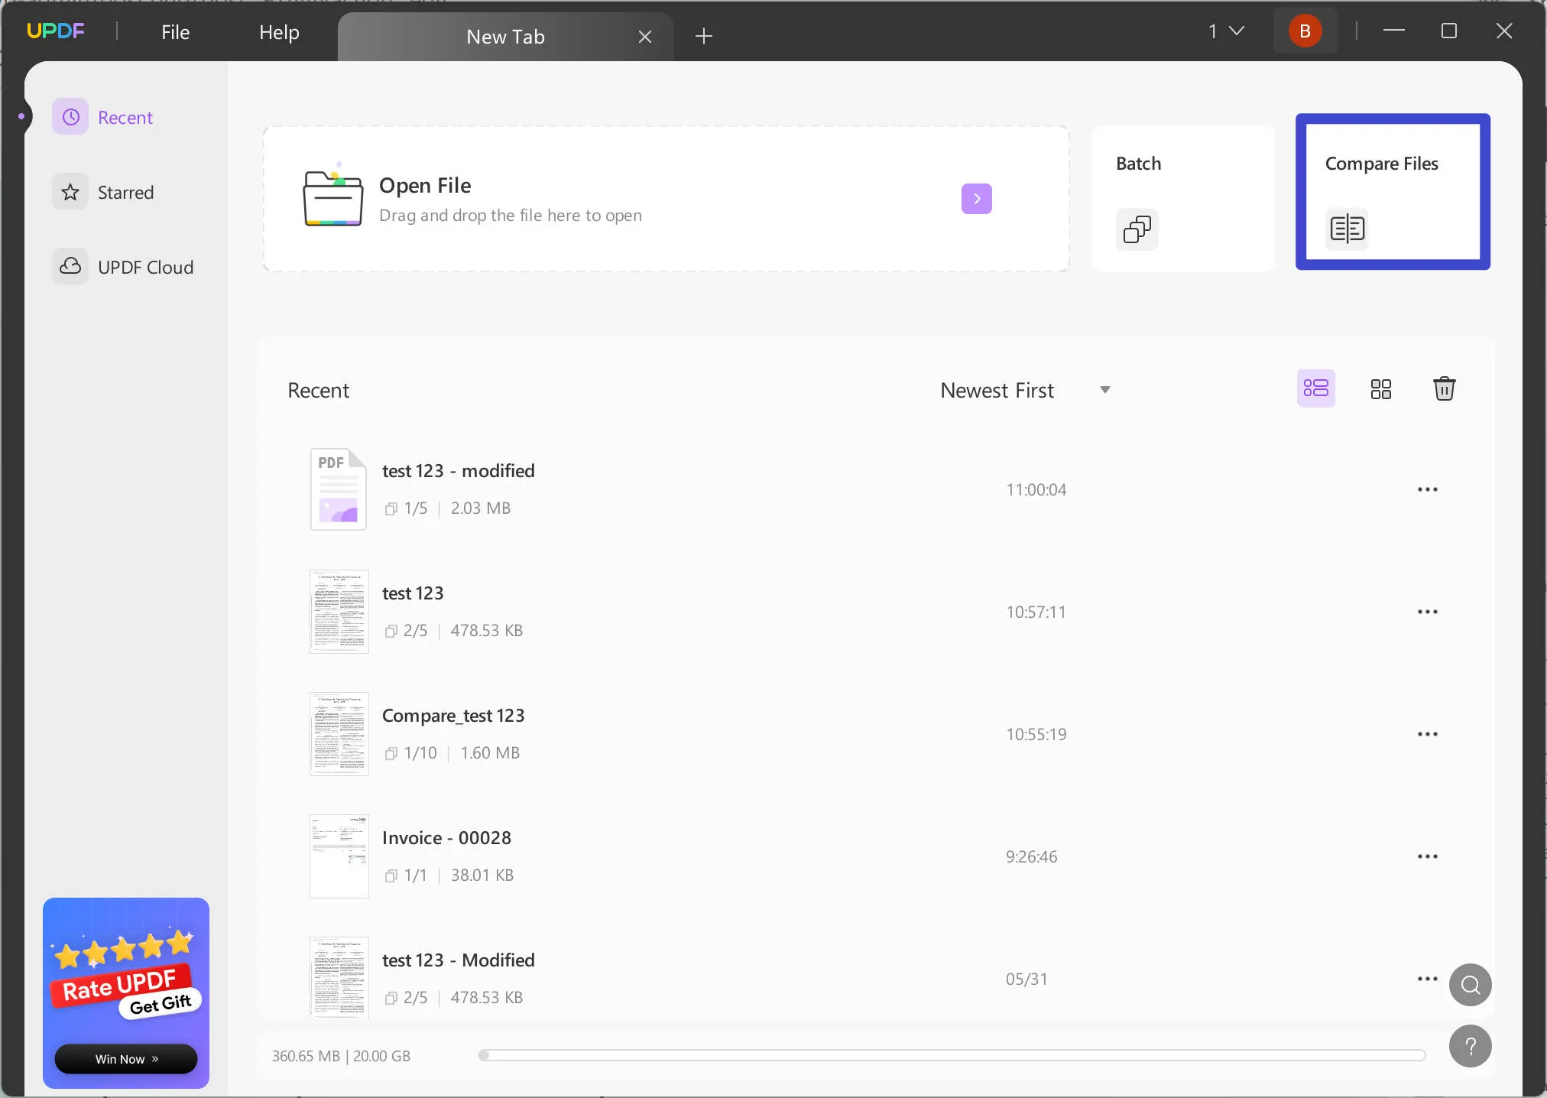Expand options menu for Invoice - 00028
This screenshot has width=1547, height=1098.
pos(1427,856)
